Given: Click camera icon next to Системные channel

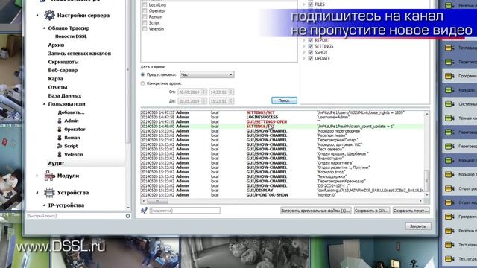Looking at the screenshot, I should [x=449, y=104].
